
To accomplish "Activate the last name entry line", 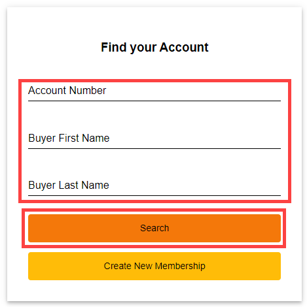I will (154, 187).
